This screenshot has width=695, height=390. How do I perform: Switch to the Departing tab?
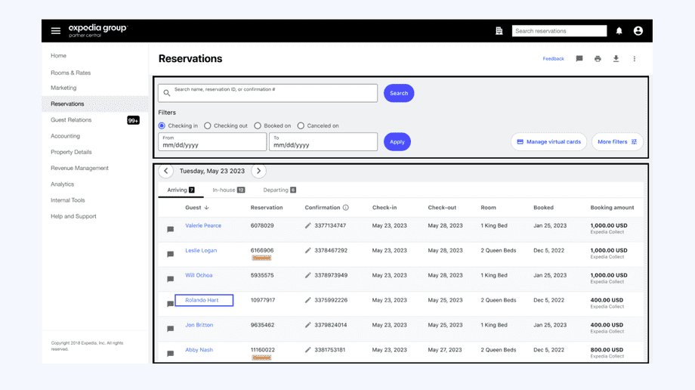pyautogui.click(x=280, y=190)
